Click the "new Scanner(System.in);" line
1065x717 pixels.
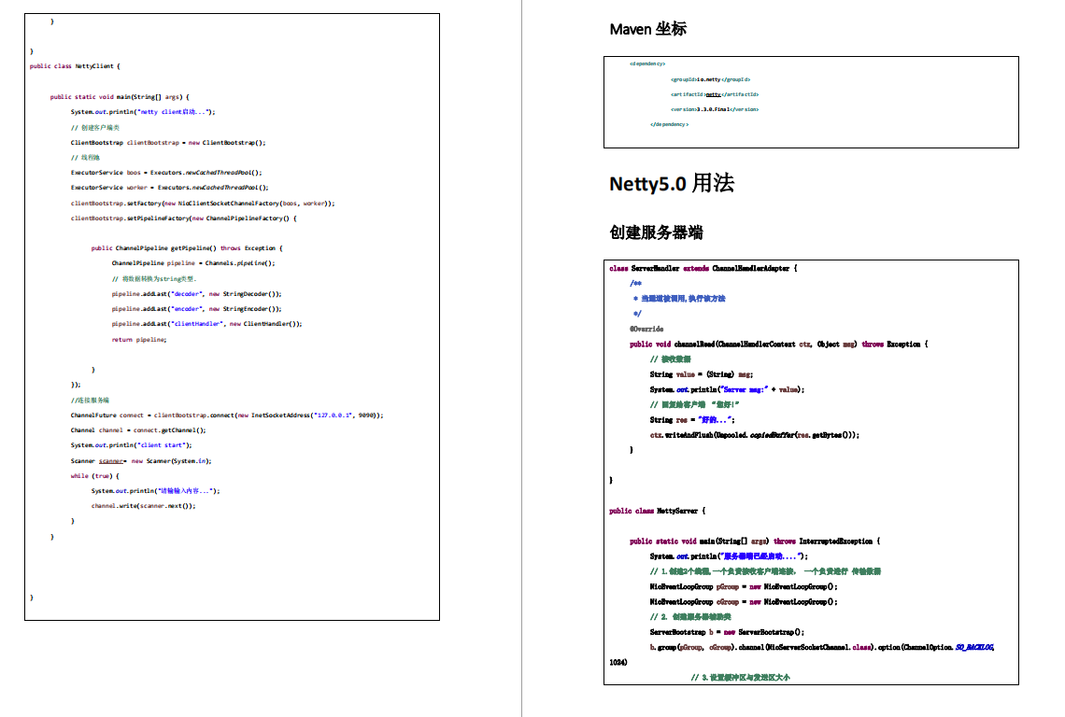coord(140,461)
